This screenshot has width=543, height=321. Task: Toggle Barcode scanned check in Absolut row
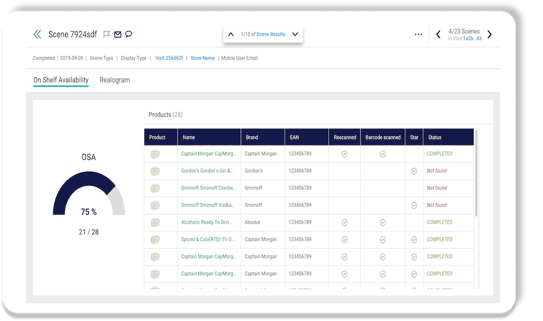[382, 223]
